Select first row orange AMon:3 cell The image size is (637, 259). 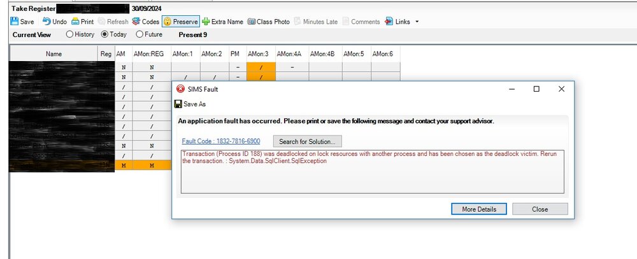tap(261, 67)
